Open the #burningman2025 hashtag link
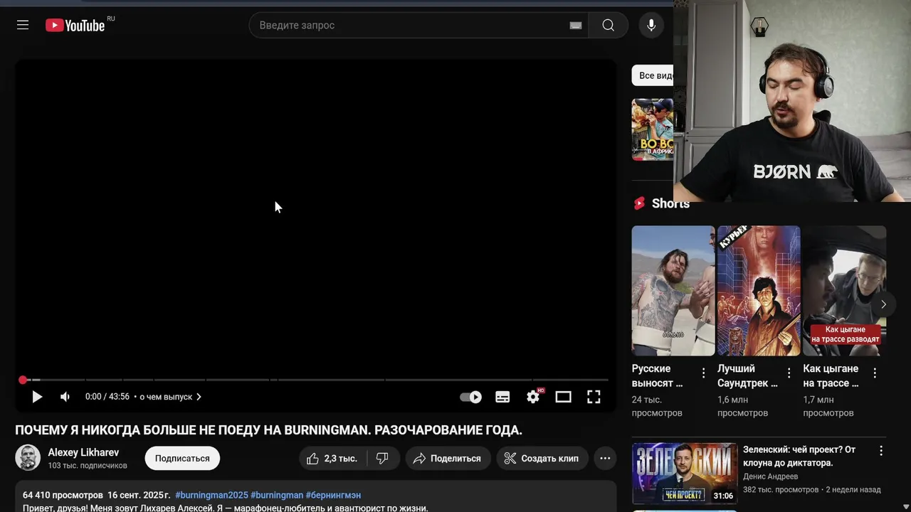This screenshot has height=512, width=911. (211, 495)
